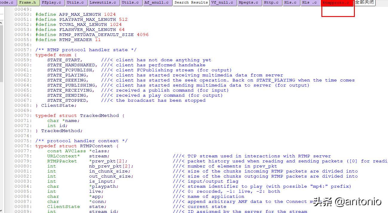Click STATE_SEEKING enum value
The width and height of the screenshot is (388, 213).
pos(67,80)
